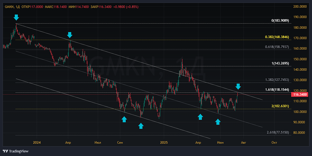The width and height of the screenshot is (312, 156).
Task: Click the first Апр label on the time axis
Action: tap(68, 143)
